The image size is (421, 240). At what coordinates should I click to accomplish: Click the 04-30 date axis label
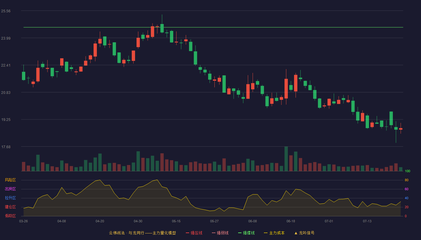(138, 221)
